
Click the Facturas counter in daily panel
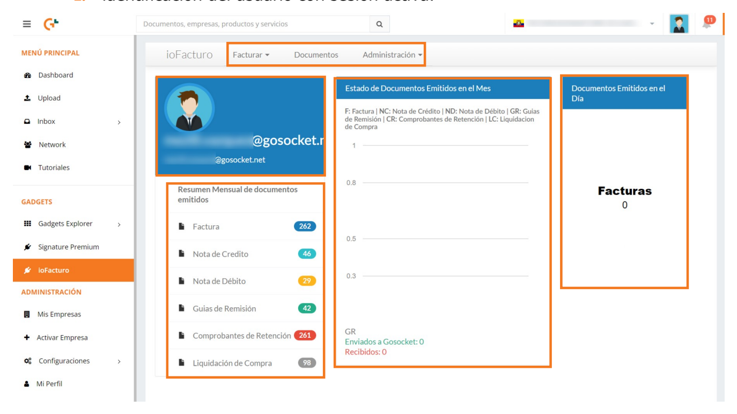point(624,197)
